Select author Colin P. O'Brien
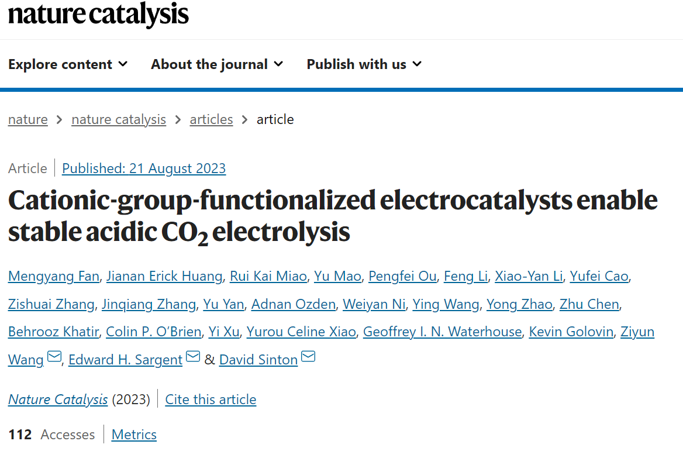Viewport: 683px width, 465px height. click(x=153, y=332)
